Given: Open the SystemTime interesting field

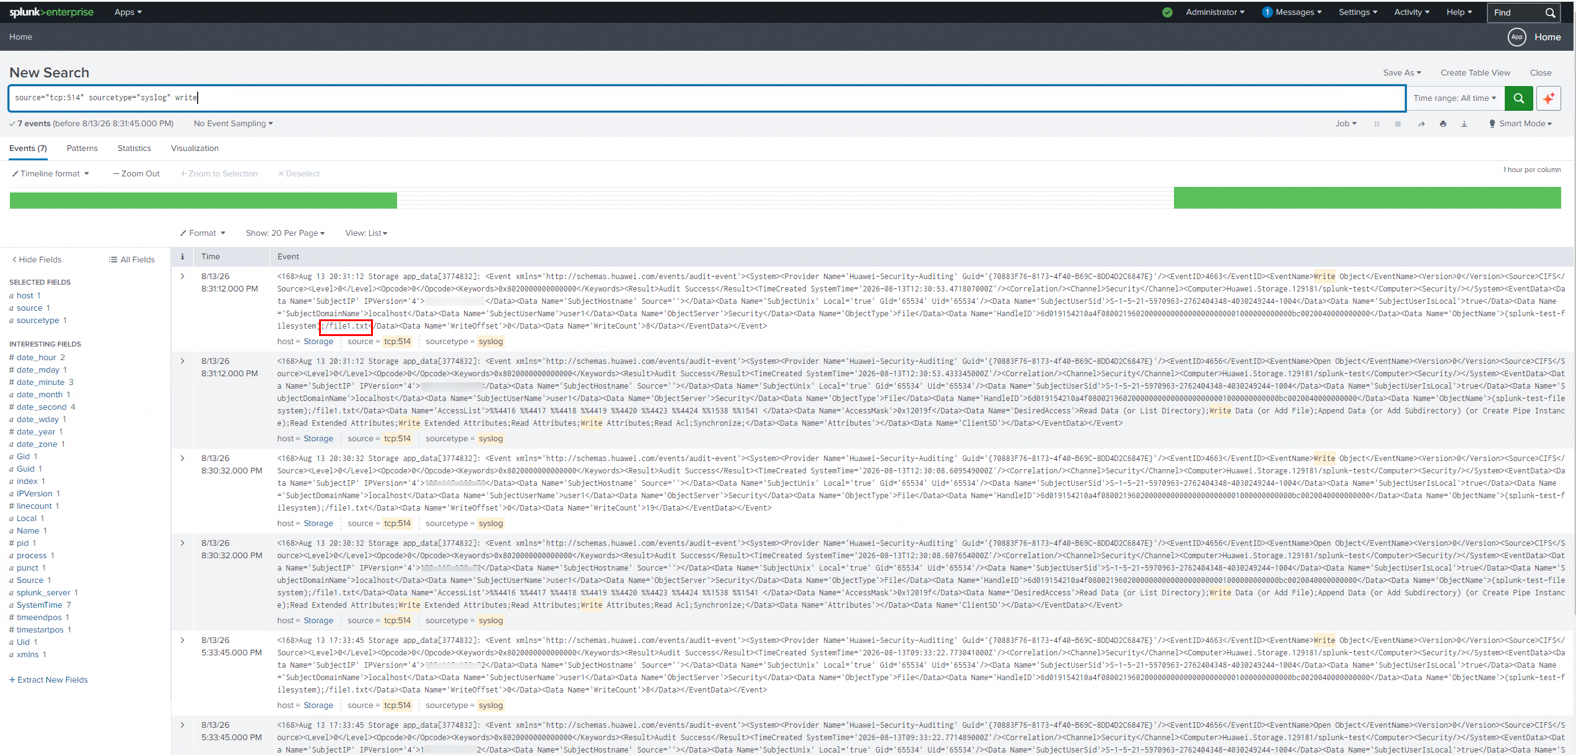Looking at the screenshot, I should pyautogui.click(x=40, y=605).
